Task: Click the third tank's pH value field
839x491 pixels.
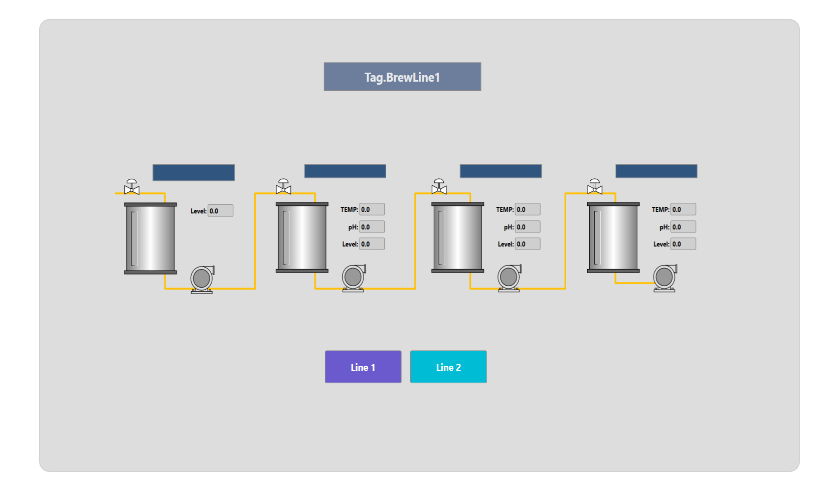Action: 528,227
